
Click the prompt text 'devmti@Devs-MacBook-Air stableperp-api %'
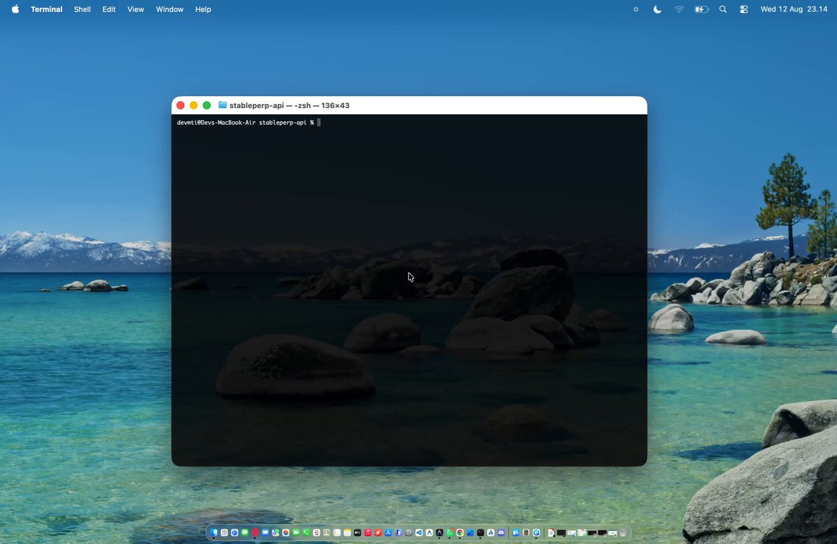click(x=246, y=123)
